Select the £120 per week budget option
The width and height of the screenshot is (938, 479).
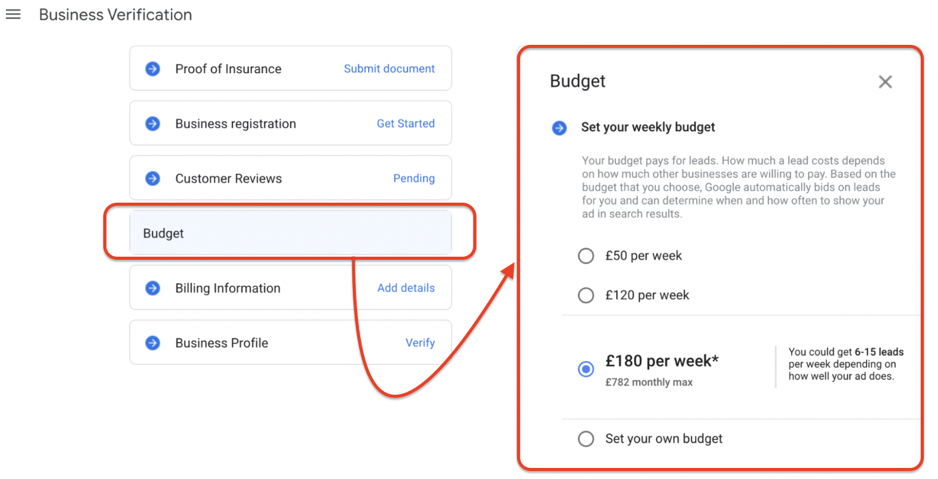(x=586, y=295)
